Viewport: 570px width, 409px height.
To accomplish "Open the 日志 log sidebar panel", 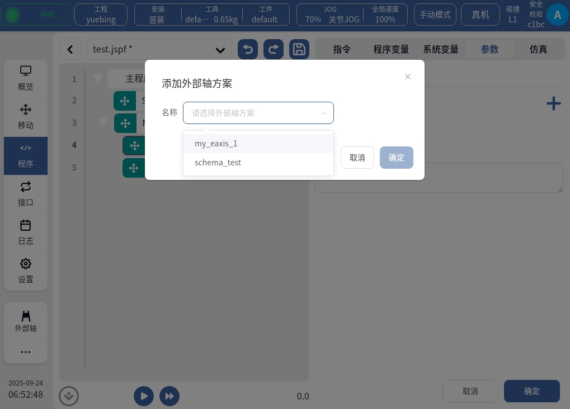I will tap(26, 232).
